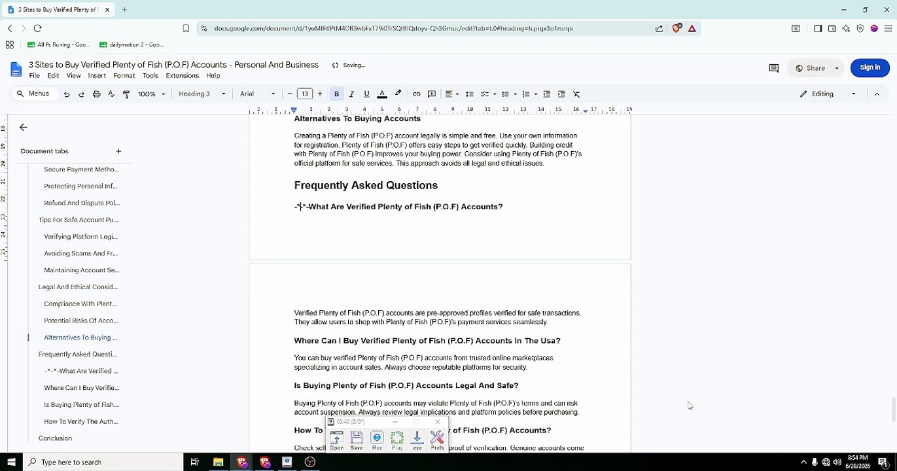The image size is (897, 471).
Task: Open the Heading 3 paragraph style dropdown
Action: 202,94
